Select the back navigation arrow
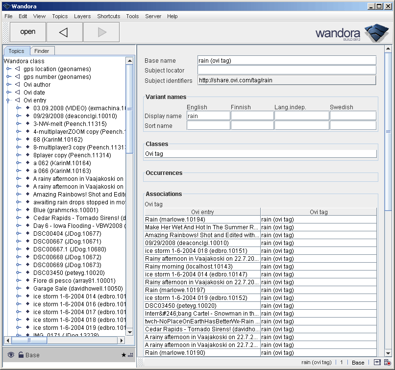Viewport: 395px width, 370px height. (x=64, y=32)
